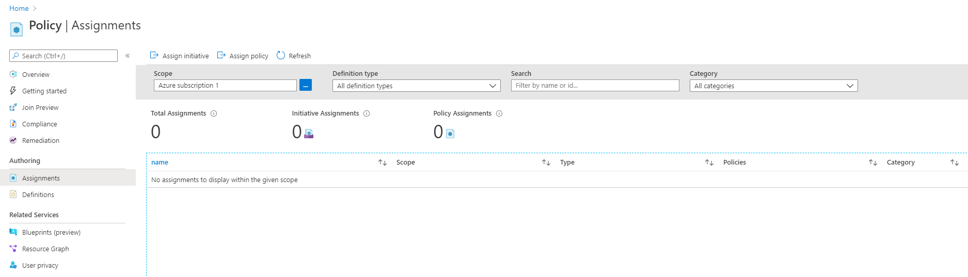Screen dimensions: 968x277
Task: Collapse the sidebar with double-chevron icon
Action: tap(128, 56)
